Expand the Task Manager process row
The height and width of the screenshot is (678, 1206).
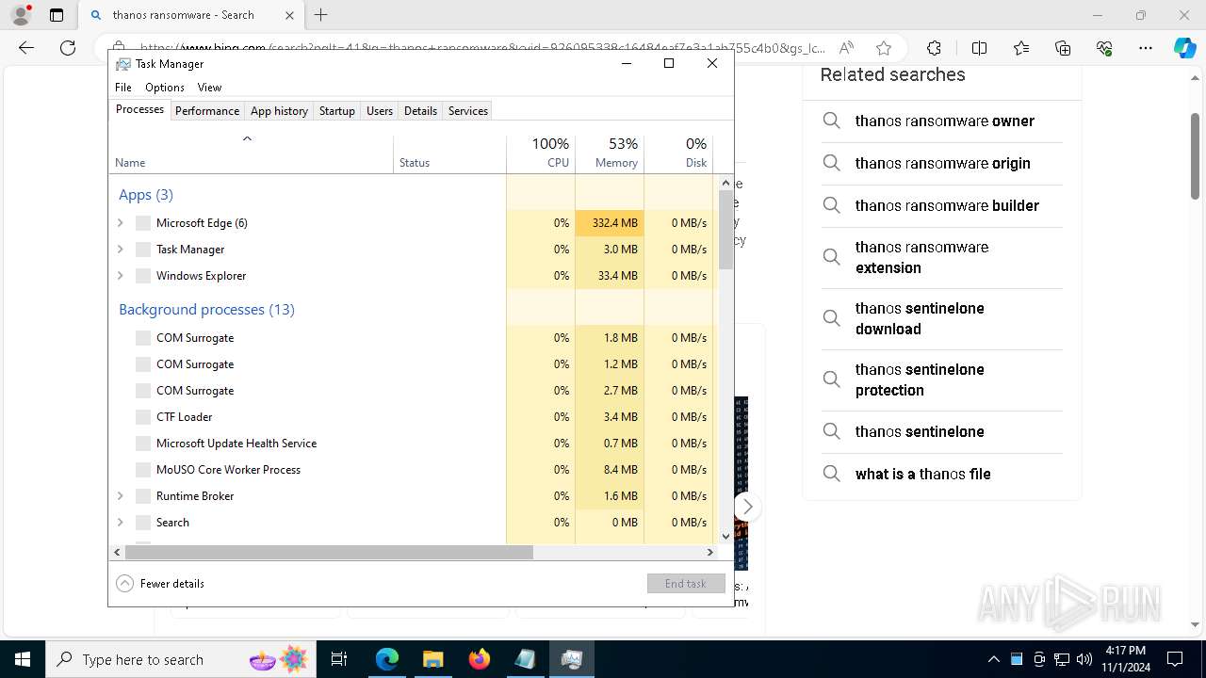click(x=120, y=250)
